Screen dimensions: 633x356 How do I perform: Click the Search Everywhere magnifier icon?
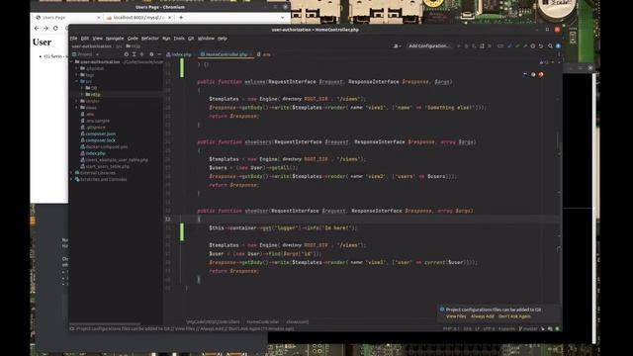coord(550,46)
